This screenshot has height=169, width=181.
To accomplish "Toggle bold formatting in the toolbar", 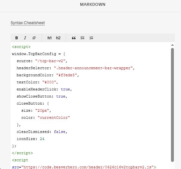I will coord(16,38).
